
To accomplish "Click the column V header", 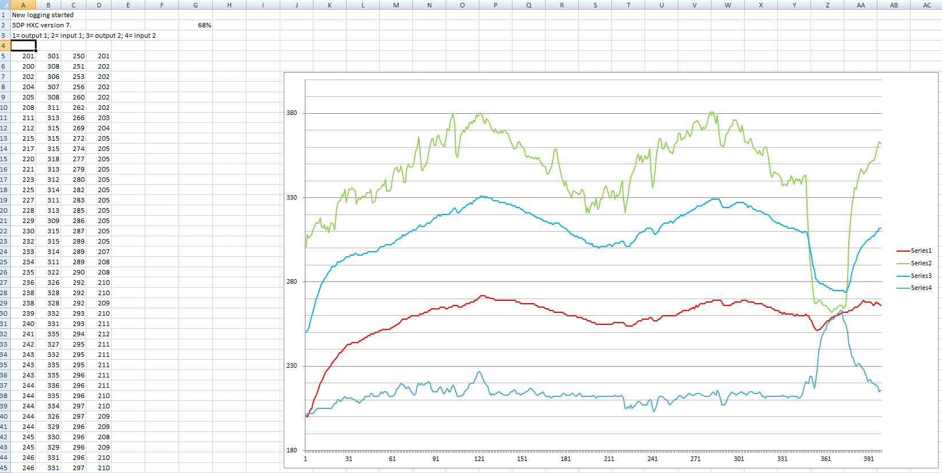I will [694, 5].
